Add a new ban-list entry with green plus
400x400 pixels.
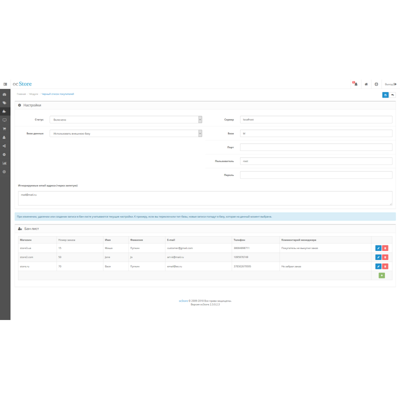(x=382, y=275)
